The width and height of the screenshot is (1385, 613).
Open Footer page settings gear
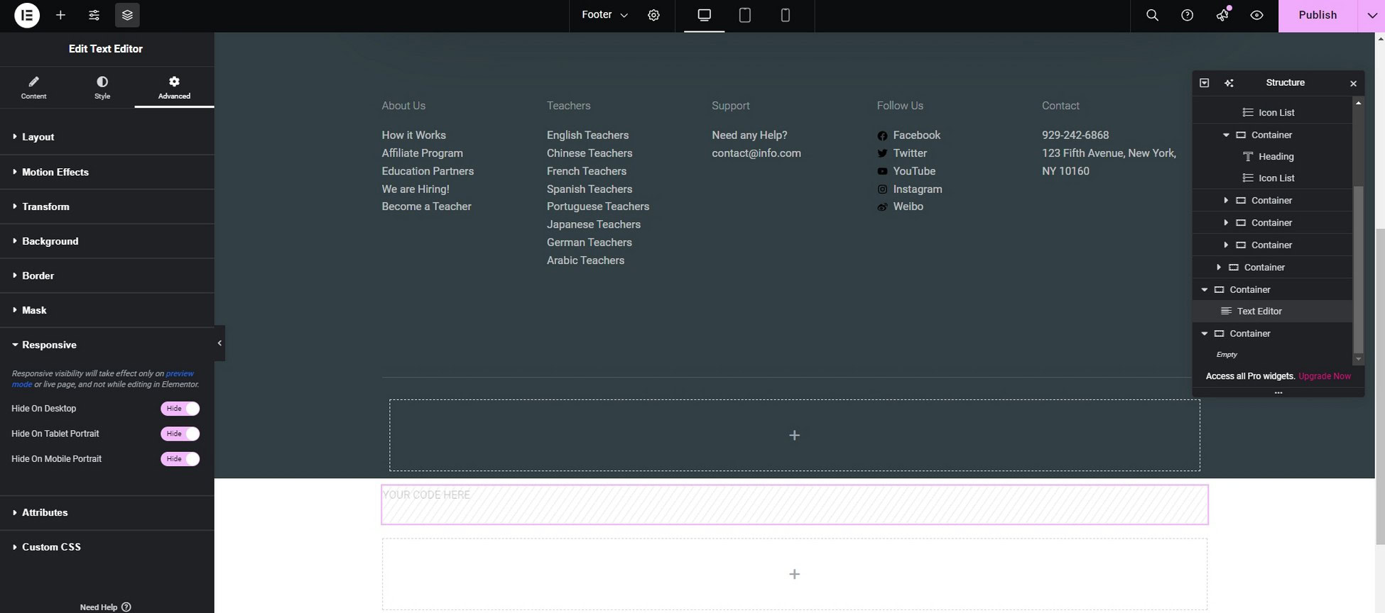click(x=653, y=15)
